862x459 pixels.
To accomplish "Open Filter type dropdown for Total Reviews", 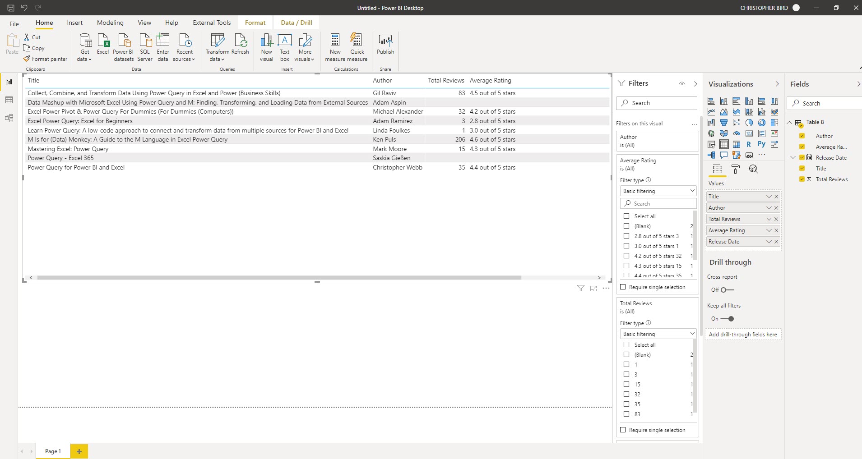I will (658, 334).
